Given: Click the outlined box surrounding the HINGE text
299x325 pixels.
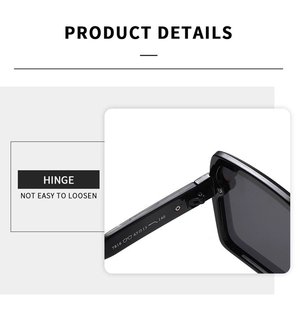Looking at the screenshot, I should (x=58, y=186).
